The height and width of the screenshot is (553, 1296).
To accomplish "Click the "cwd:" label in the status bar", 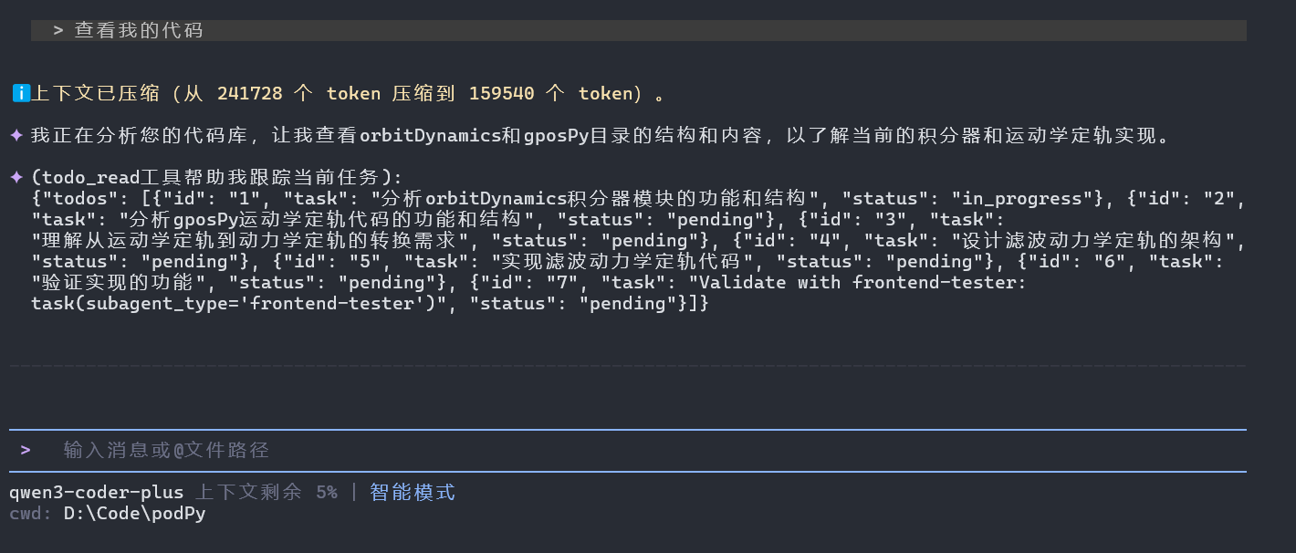I will 31,514.
